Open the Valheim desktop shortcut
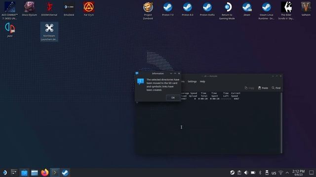316x177 pixels. [306, 9]
